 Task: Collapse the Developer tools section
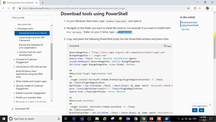(x=16, y=28)
